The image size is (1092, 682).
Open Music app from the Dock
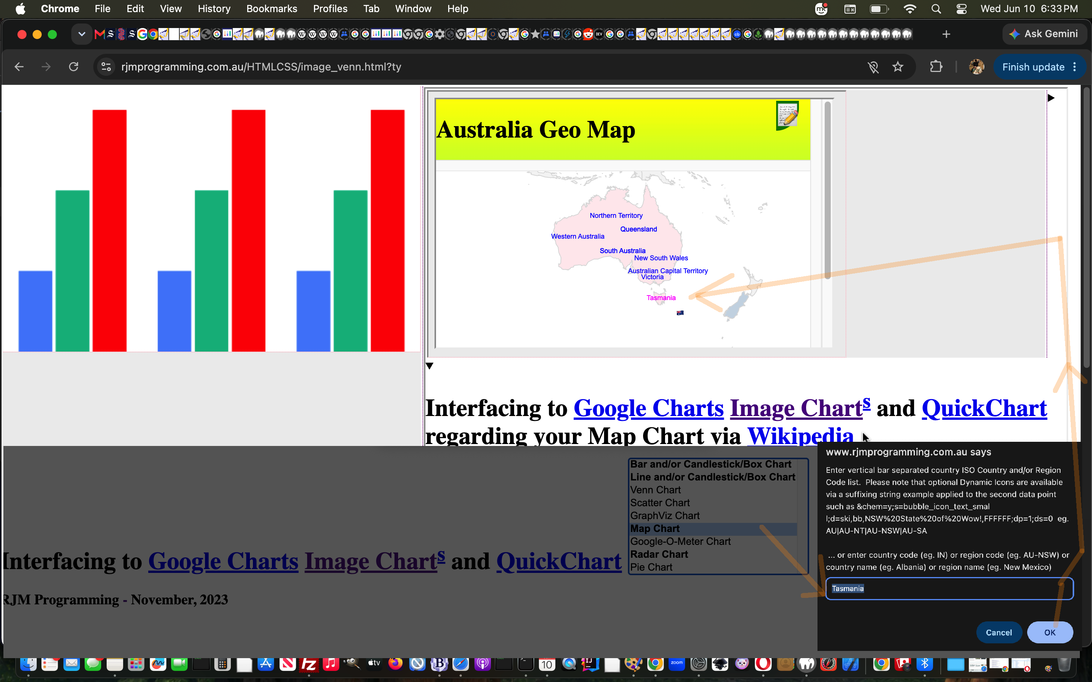click(x=331, y=663)
